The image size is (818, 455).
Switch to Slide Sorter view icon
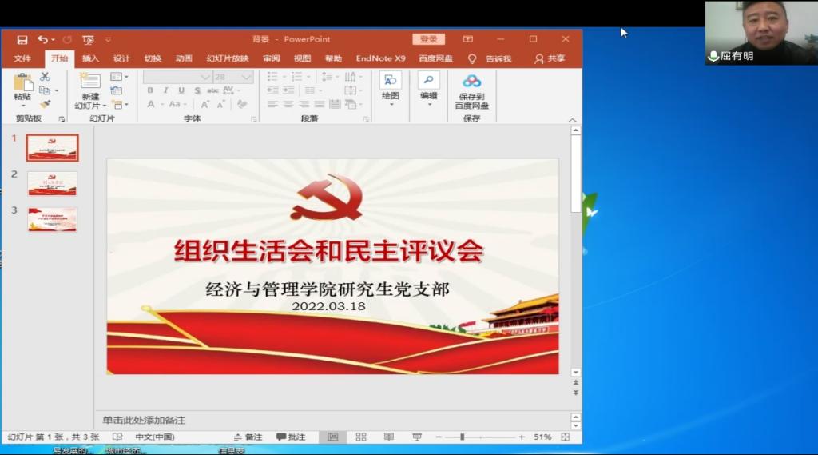click(x=361, y=437)
